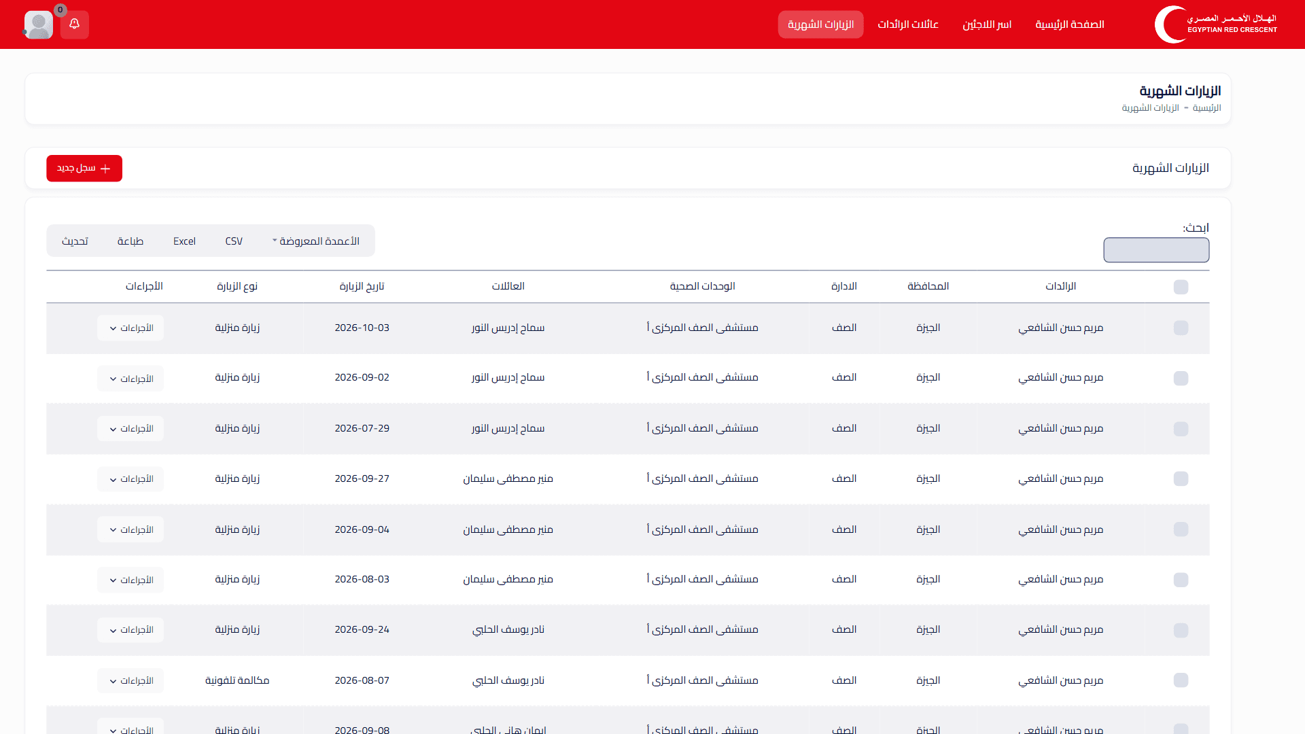Expand الأعمدة المعروضة columns dropdown

click(316, 241)
